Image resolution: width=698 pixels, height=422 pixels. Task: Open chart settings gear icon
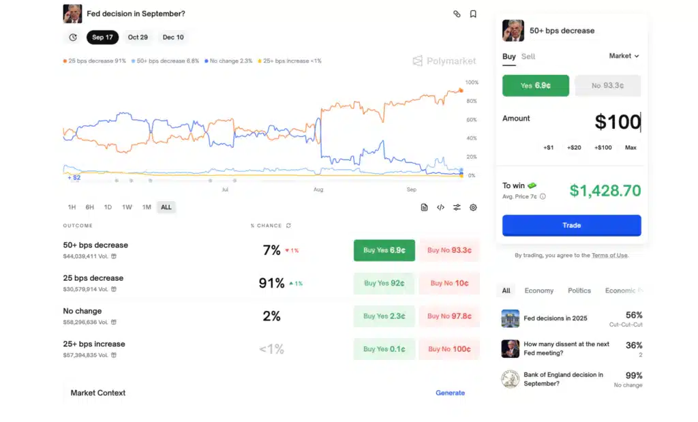[x=473, y=207]
